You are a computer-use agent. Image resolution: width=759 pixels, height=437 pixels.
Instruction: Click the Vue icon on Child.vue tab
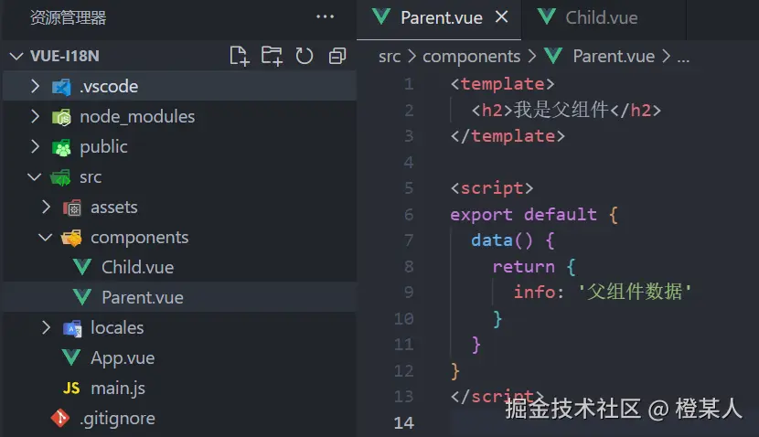point(547,17)
